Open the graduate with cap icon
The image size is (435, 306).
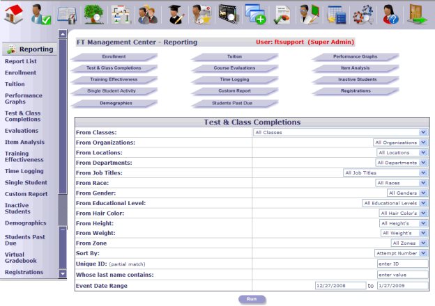pyautogui.click(x=176, y=15)
